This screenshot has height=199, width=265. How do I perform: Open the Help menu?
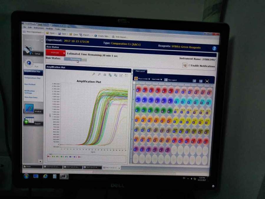click(64, 29)
